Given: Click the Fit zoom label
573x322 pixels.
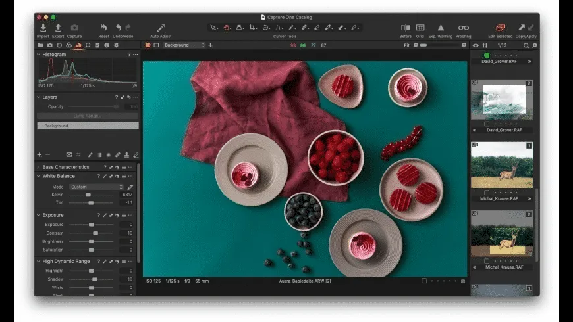Looking at the screenshot, I should [407, 45].
